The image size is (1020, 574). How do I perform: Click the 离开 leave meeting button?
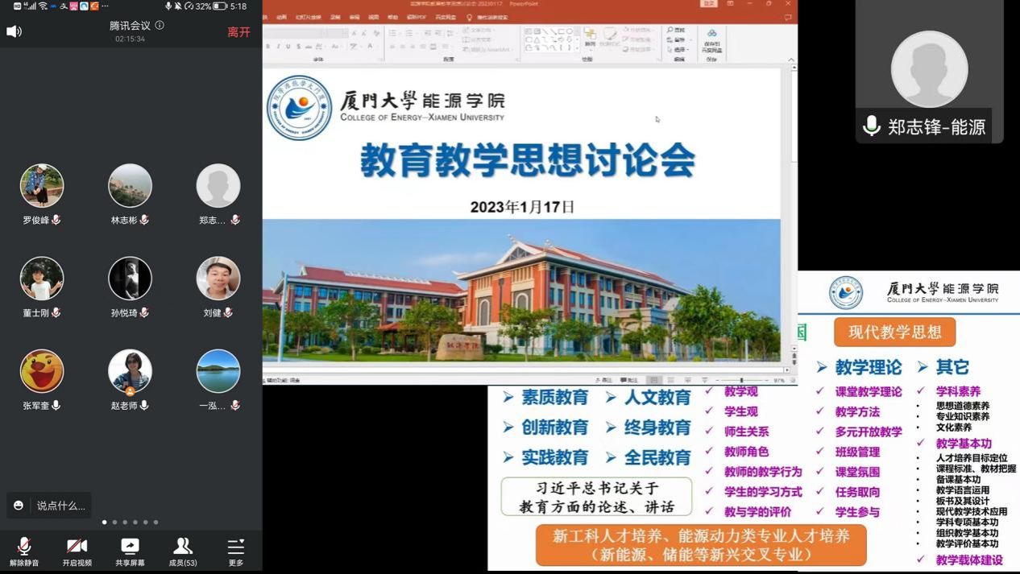tap(238, 32)
